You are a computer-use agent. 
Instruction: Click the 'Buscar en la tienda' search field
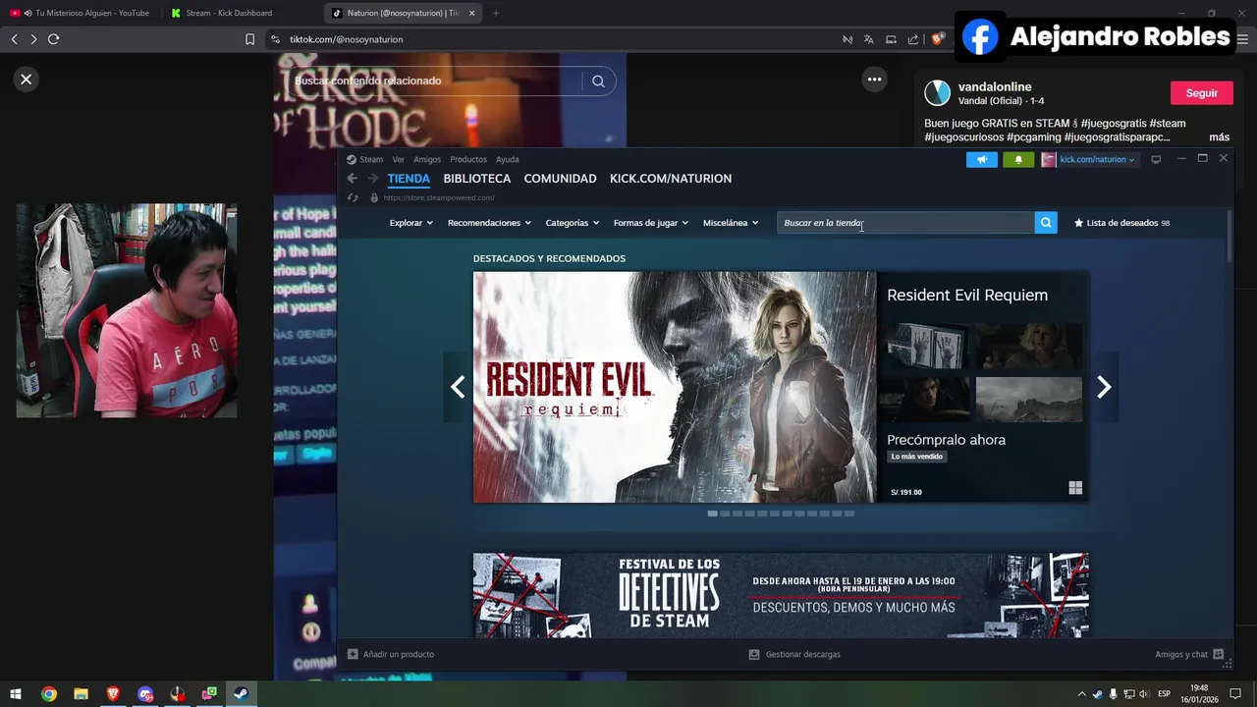pos(905,223)
